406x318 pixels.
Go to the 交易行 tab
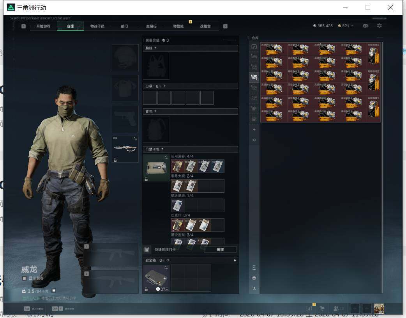coord(151,26)
